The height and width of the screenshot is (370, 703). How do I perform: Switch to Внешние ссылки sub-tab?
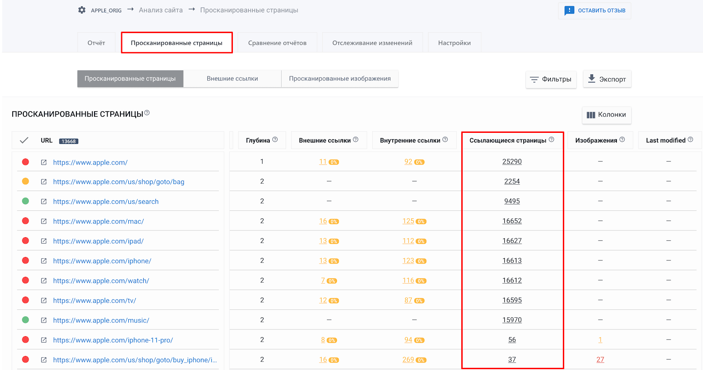pyautogui.click(x=232, y=79)
